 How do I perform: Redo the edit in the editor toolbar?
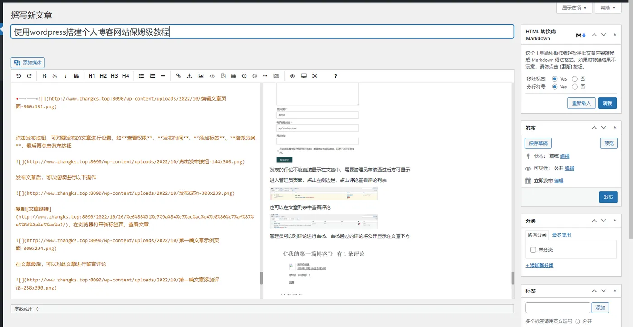(x=29, y=76)
